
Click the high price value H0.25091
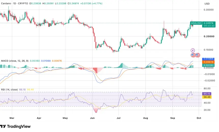coord(48,4)
